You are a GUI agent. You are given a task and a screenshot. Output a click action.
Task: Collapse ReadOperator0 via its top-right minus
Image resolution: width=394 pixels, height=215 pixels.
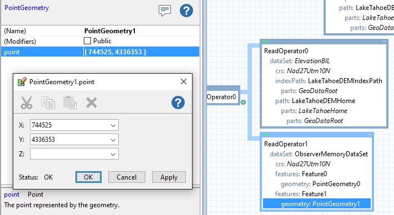pos(384,41)
